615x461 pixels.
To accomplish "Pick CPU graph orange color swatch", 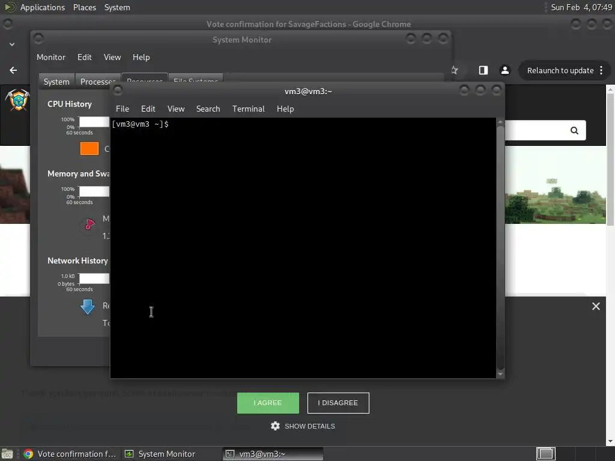I will [x=89, y=149].
